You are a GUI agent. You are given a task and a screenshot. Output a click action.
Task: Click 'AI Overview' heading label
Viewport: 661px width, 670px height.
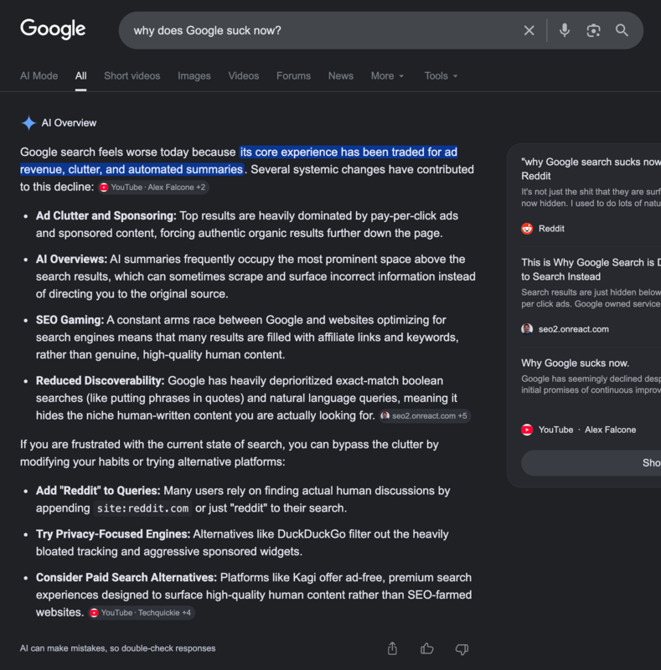pyautogui.click(x=69, y=123)
